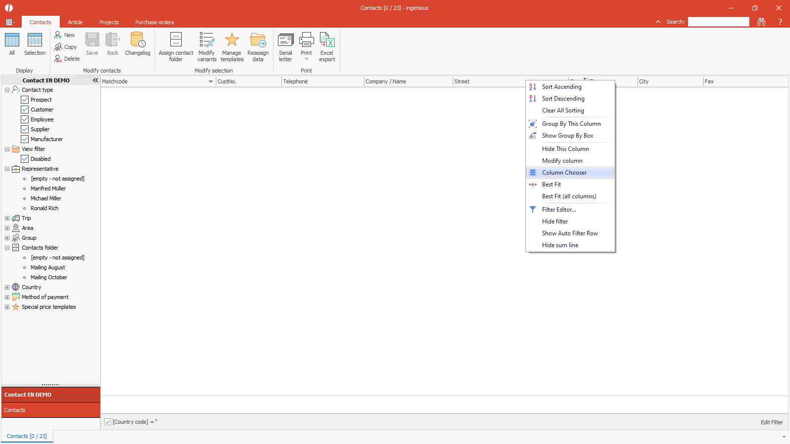Export contacts with Excel export icon
This screenshot has width=790, height=444.
point(327,40)
